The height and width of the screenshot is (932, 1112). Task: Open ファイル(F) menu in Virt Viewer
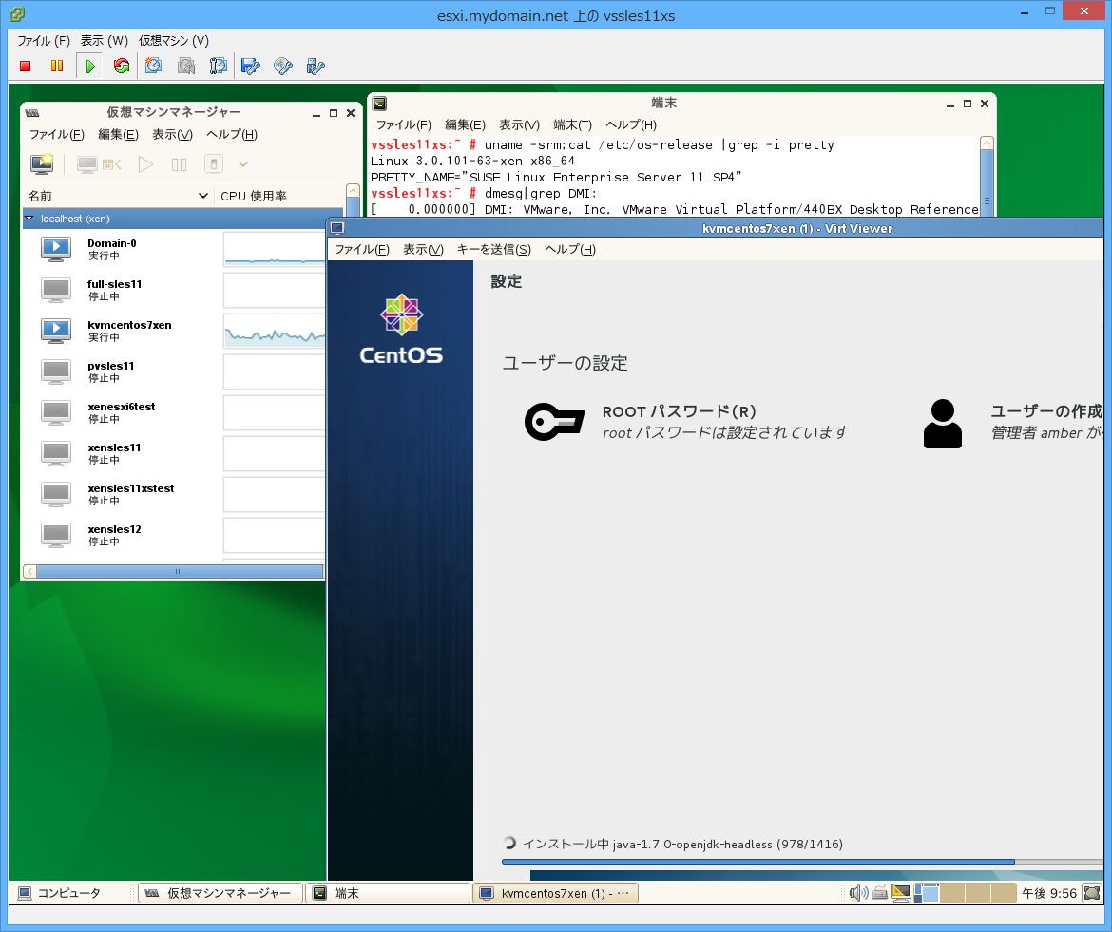pyautogui.click(x=362, y=250)
